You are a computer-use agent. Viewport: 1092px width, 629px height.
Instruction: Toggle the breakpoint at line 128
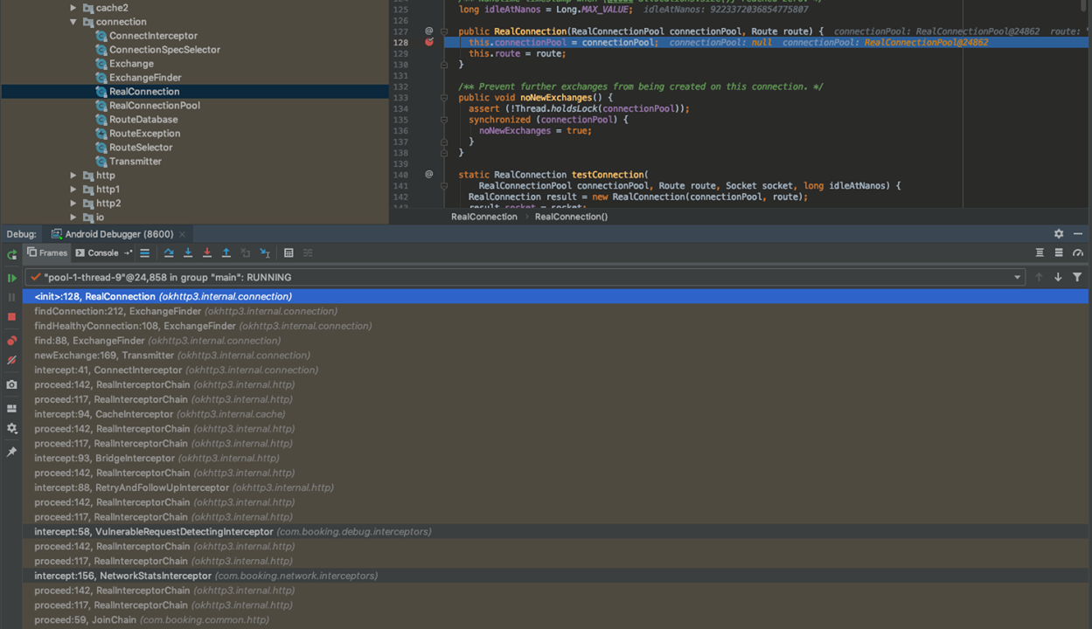428,42
